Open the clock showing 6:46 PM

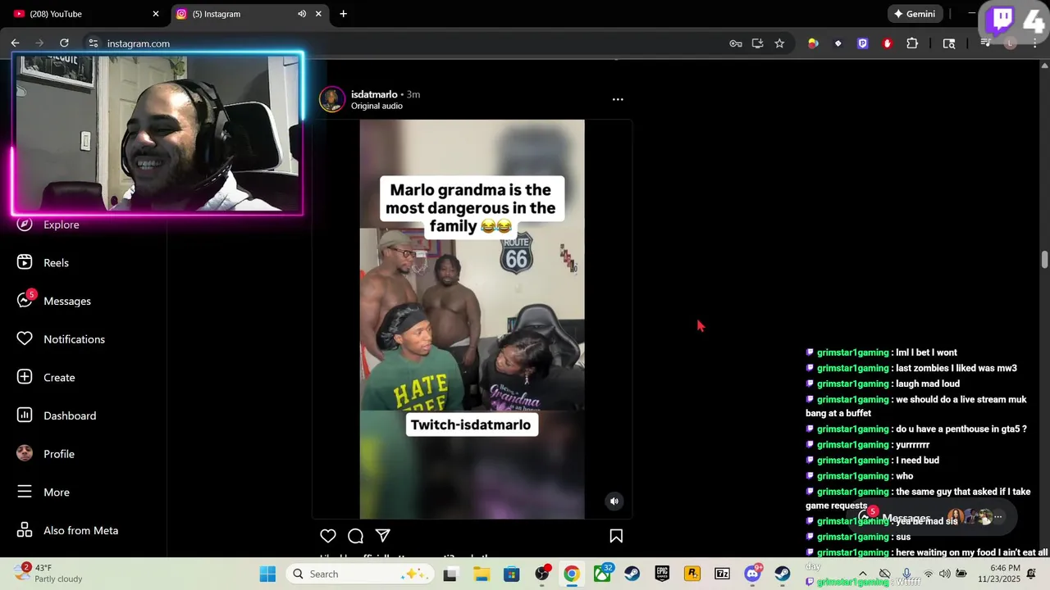pyautogui.click(x=999, y=574)
